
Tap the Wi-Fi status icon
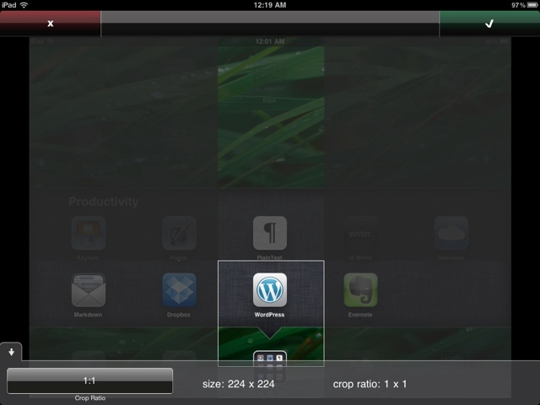pyautogui.click(x=24, y=5)
